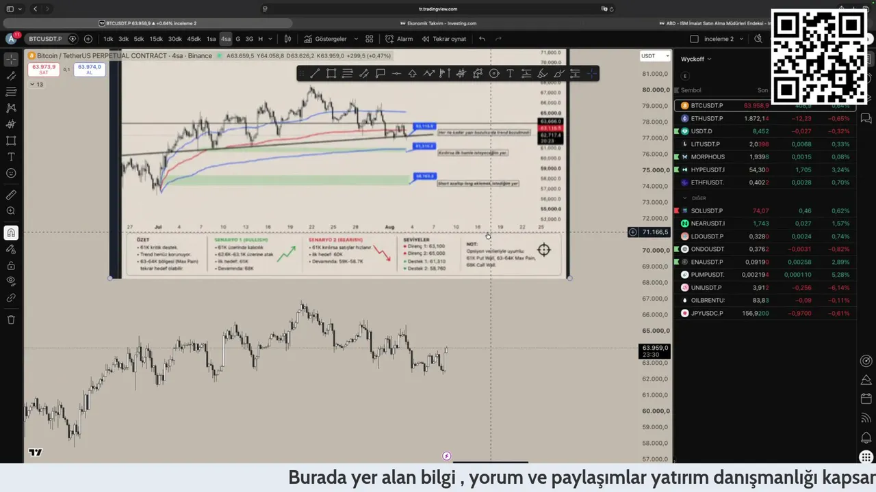
Task: Select the ruler measure tool
Action: (11, 195)
